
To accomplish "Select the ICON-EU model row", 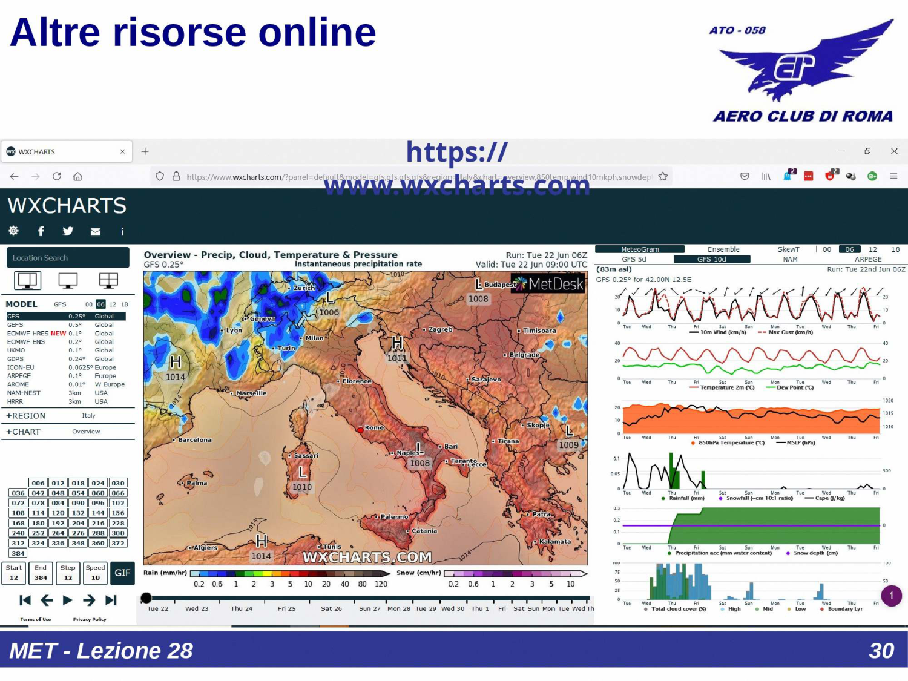I will [x=66, y=367].
